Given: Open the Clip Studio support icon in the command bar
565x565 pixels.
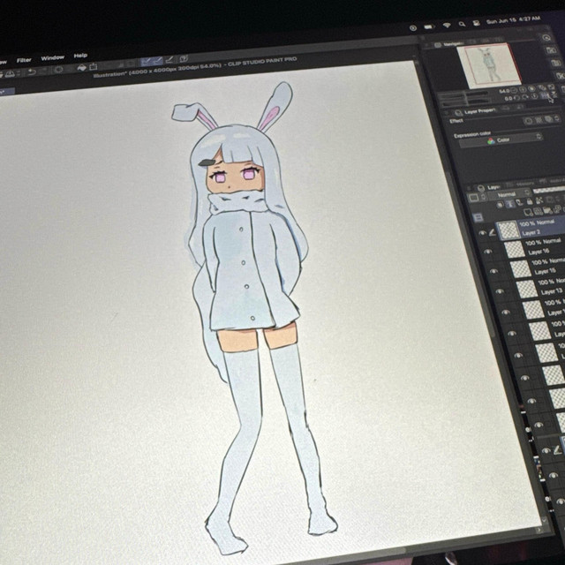Looking at the screenshot, I should [185, 58].
